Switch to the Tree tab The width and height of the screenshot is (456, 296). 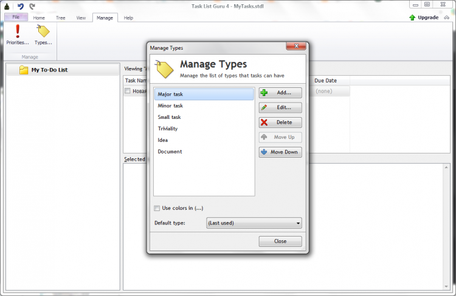60,18
